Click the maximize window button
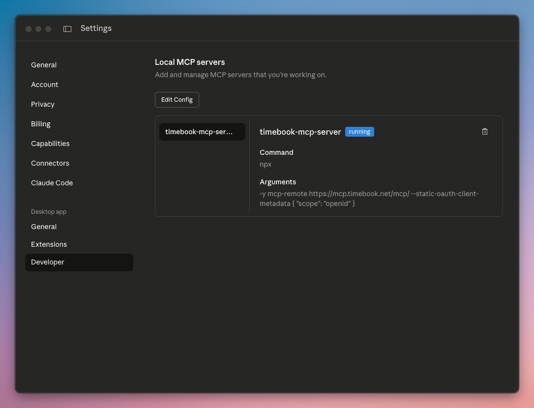The image size is (534, 408). click(48, 29)
